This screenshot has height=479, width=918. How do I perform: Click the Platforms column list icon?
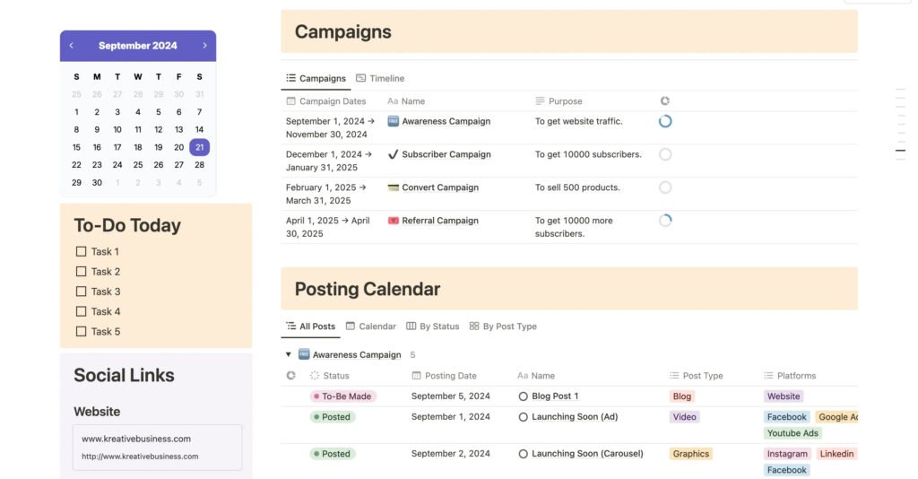(768, 375)
